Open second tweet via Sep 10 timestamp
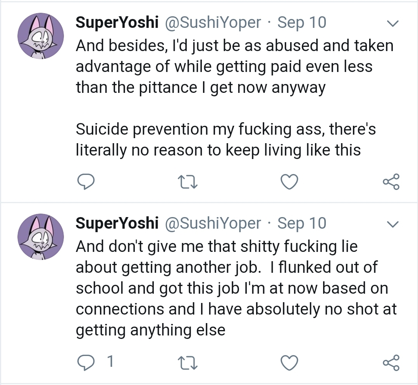The height and width of the screenshot is (385, 418). pos(302,223)
